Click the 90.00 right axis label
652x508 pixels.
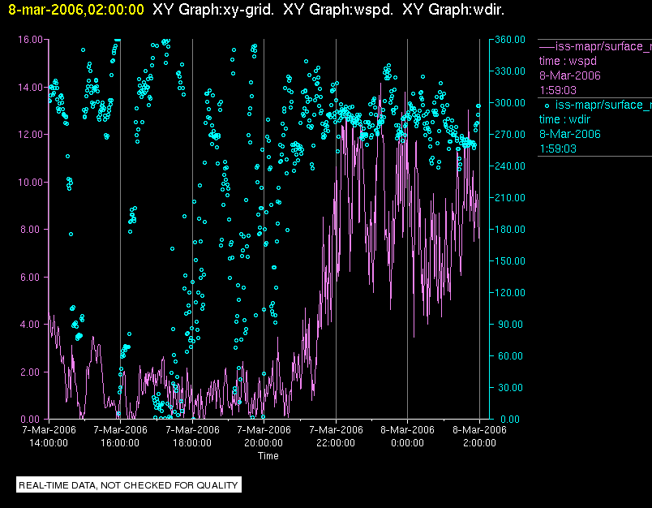(511, 324)
